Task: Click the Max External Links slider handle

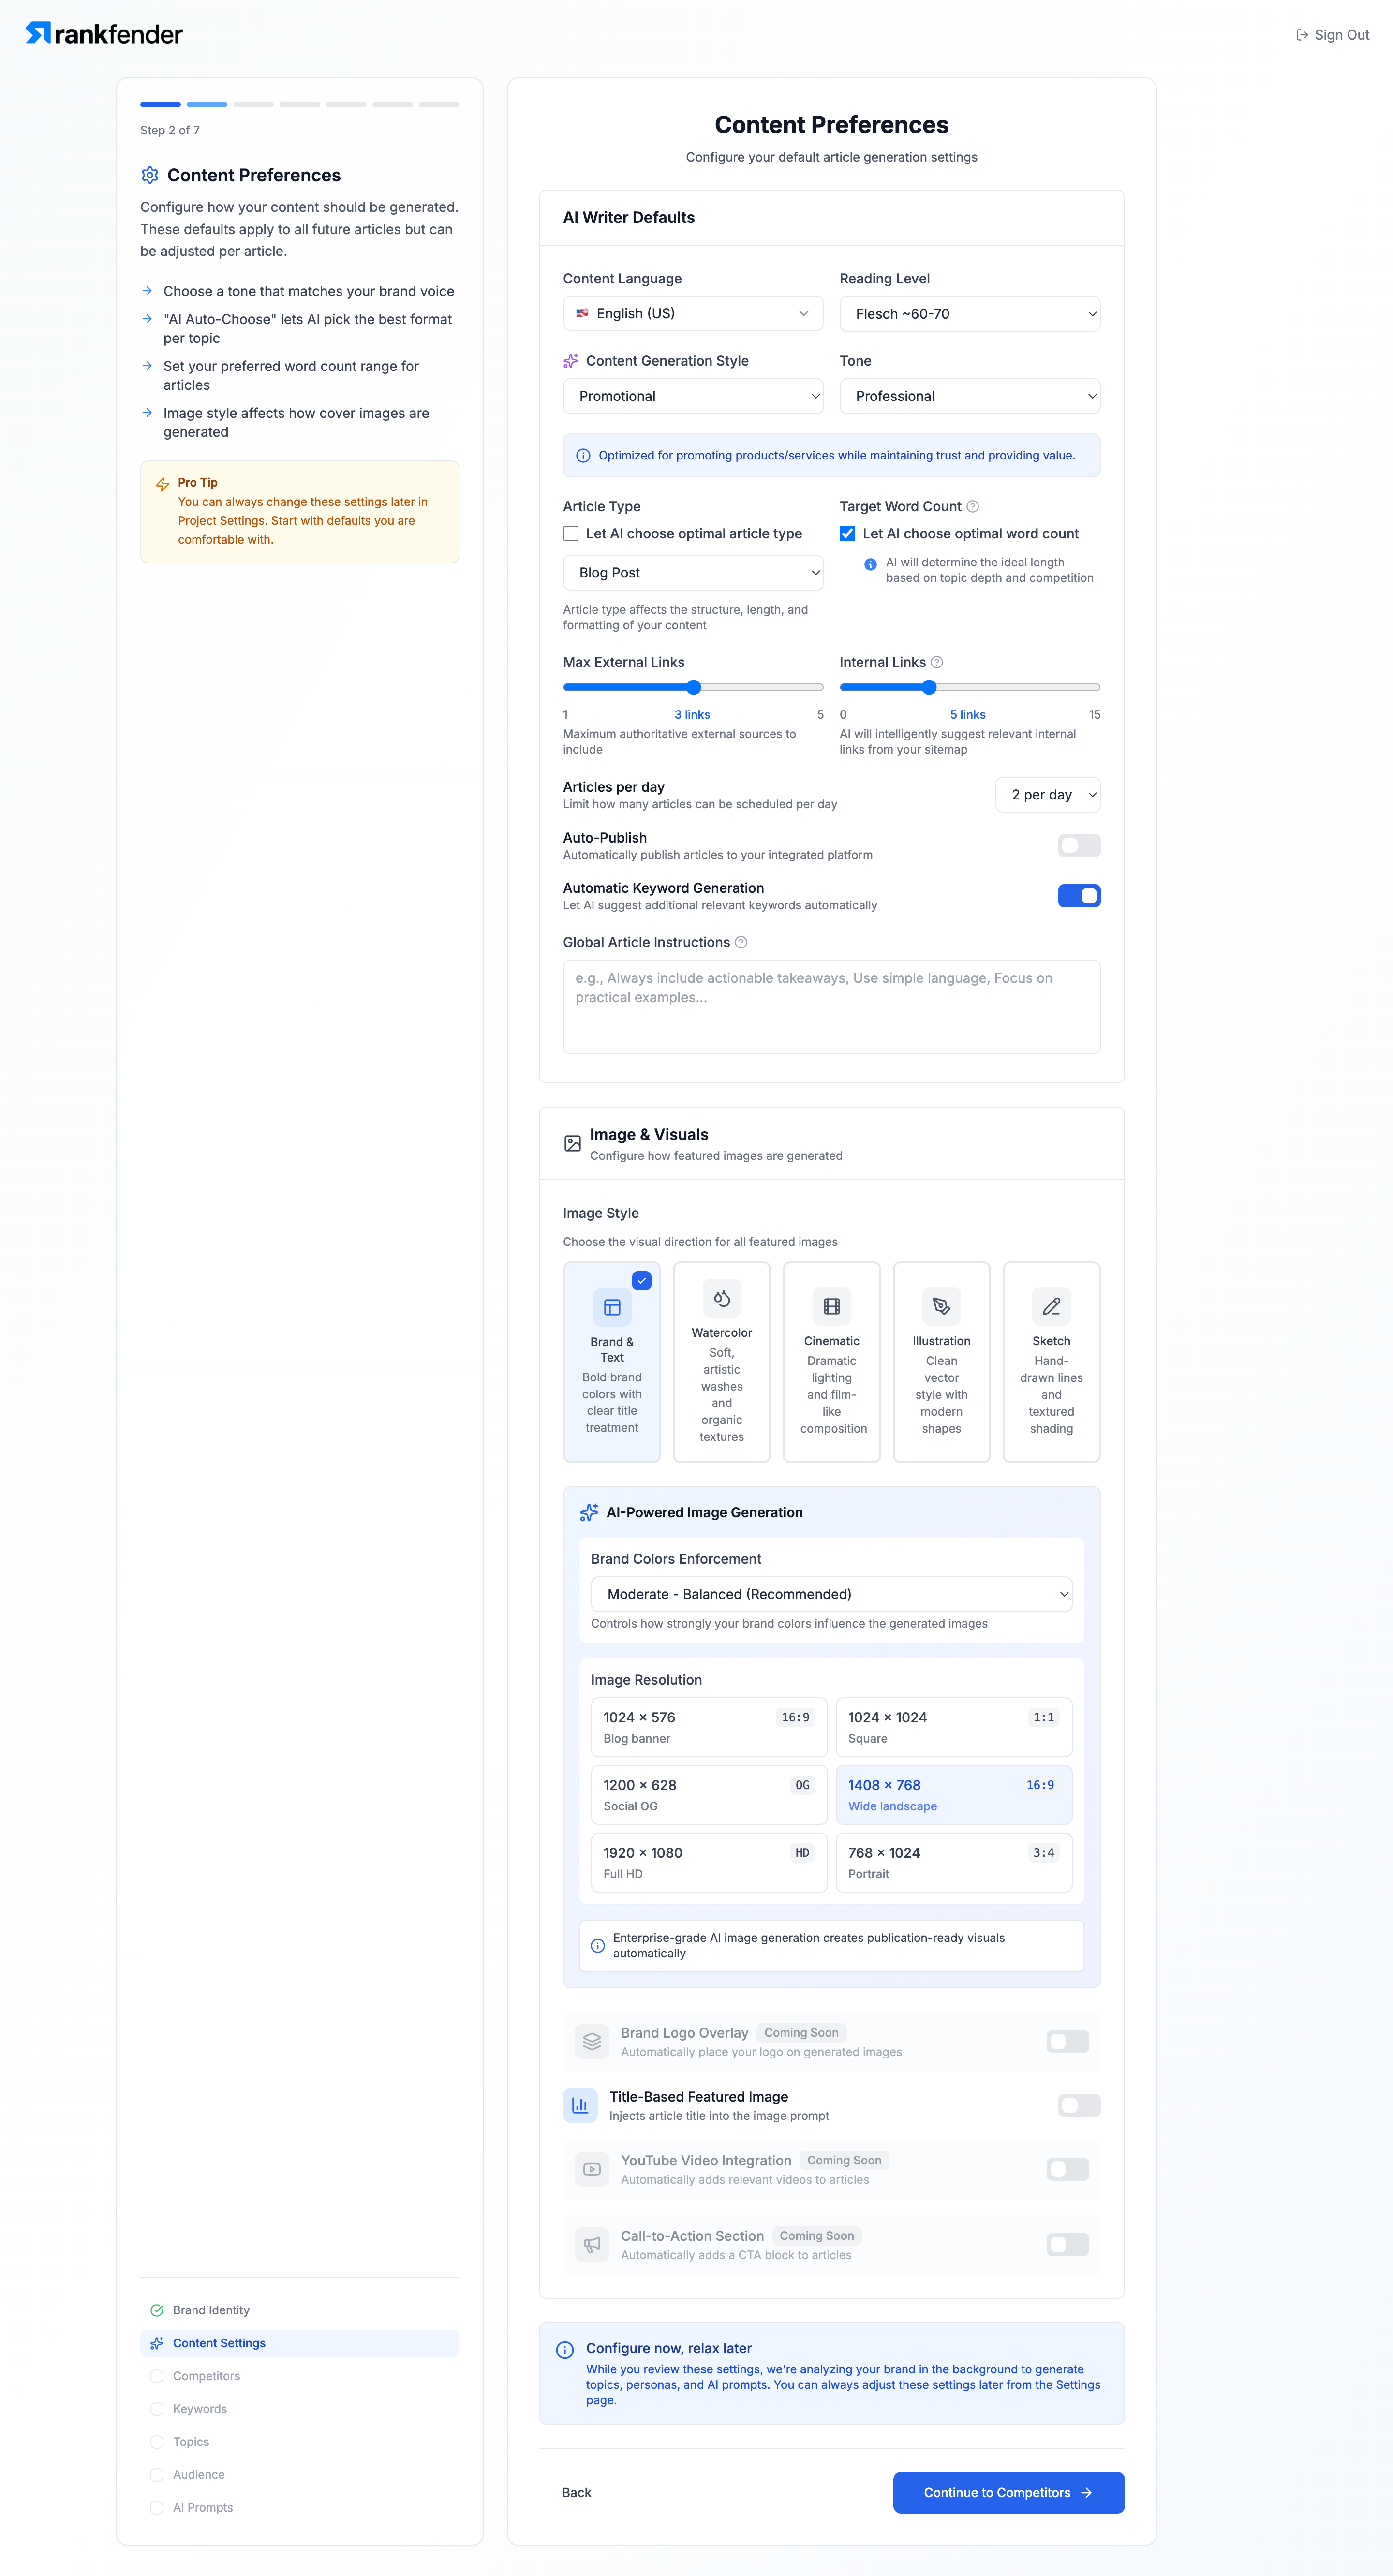Action: click(694, 687)
